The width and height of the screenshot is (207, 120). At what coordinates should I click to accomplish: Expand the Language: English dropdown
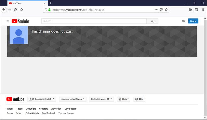(42, 99)
